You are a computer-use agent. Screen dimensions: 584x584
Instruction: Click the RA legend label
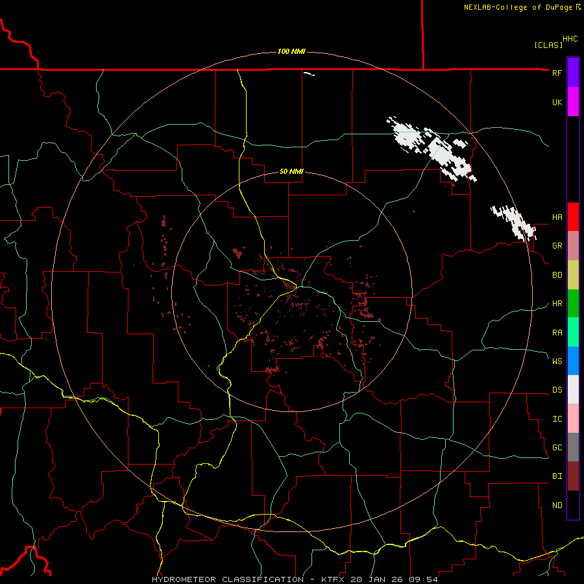click(557, 333)
